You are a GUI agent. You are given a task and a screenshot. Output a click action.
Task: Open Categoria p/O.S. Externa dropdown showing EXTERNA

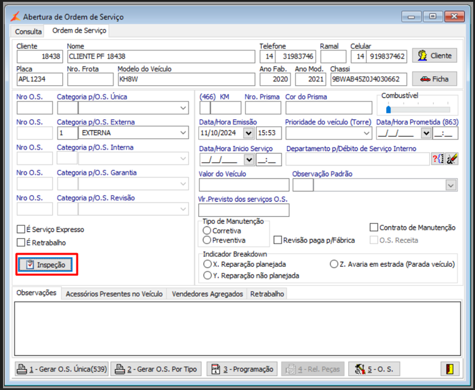click(x=183, y=133)
